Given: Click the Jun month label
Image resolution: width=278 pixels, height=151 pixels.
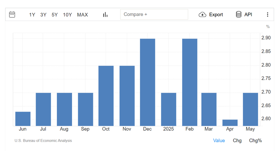Looking at the screenshot, I should pyautogui.click(x=23, y=129).
